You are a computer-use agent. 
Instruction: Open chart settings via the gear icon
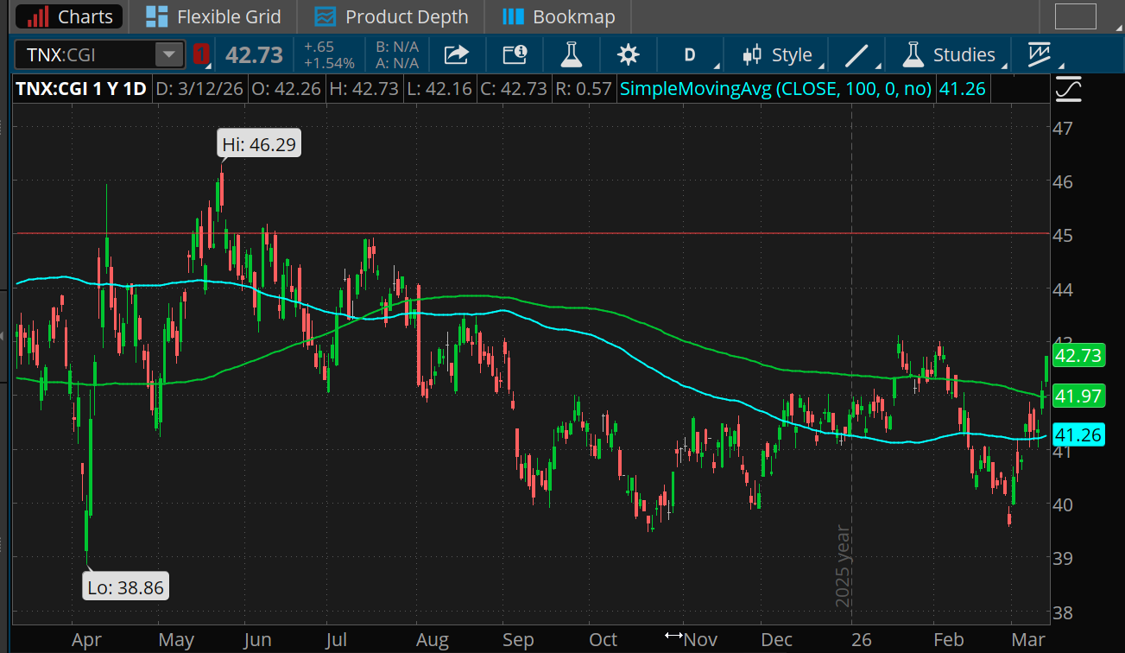tap(629, 54)
